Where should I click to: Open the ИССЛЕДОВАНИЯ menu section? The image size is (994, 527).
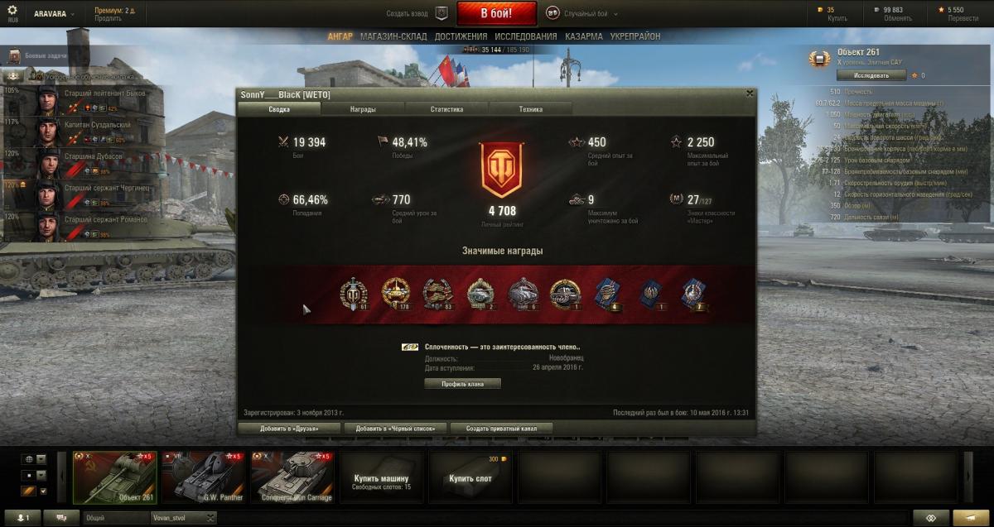526,36
